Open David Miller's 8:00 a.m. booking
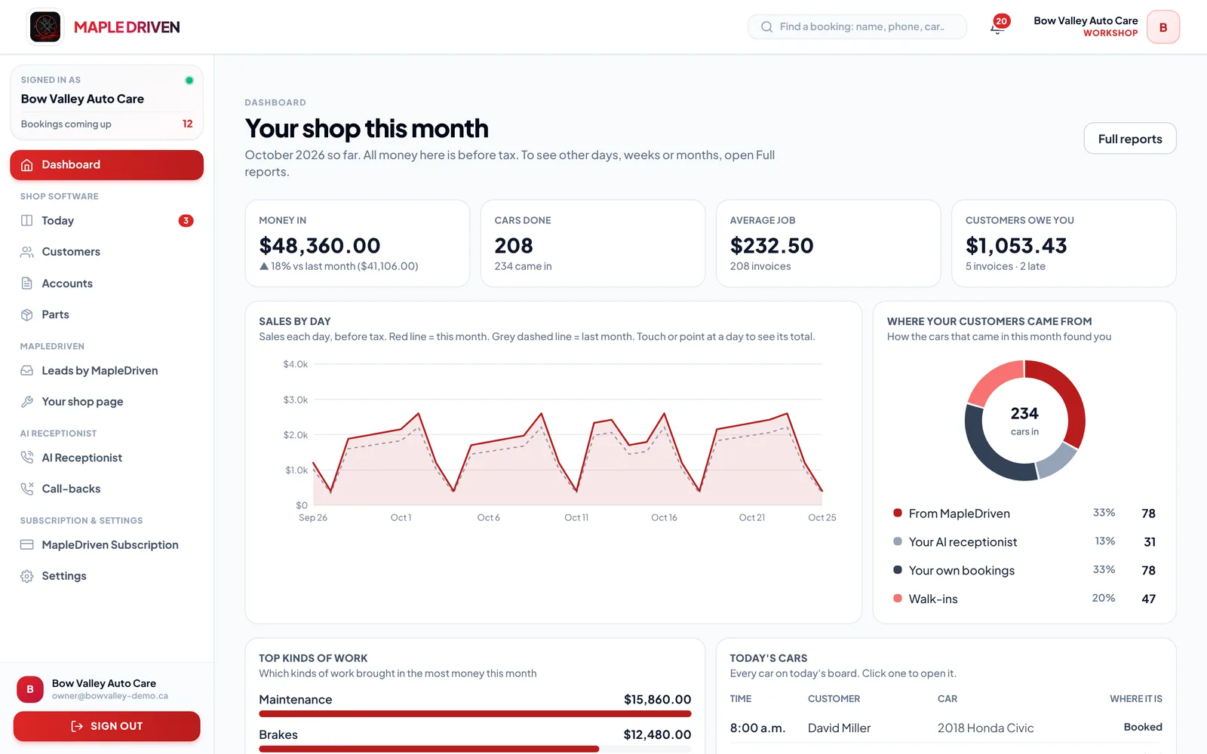1207x754 pixels. click(946, 728)
